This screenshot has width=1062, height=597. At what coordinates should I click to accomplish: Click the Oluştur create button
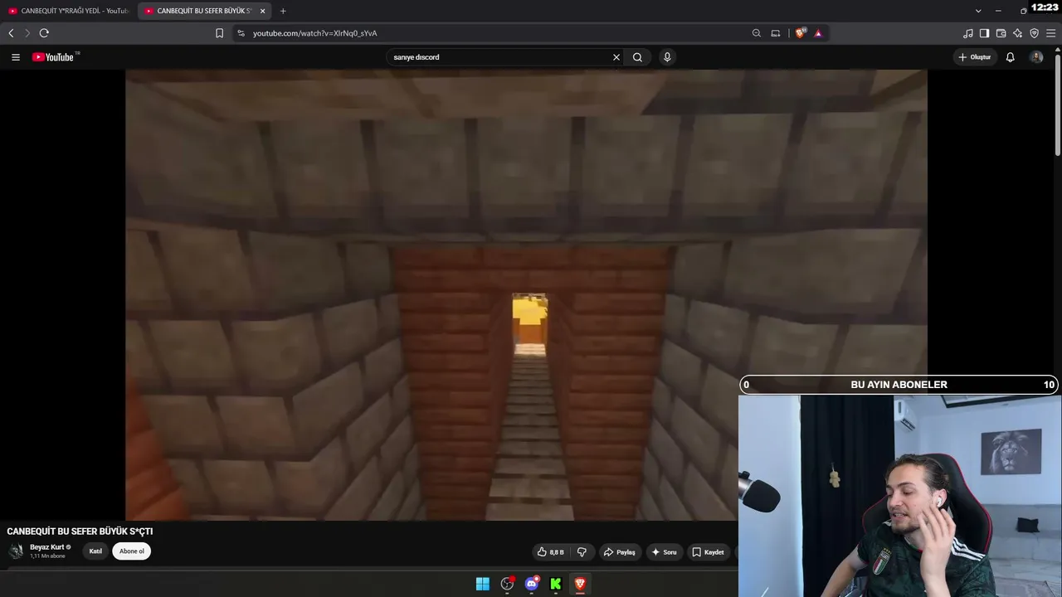975,57
